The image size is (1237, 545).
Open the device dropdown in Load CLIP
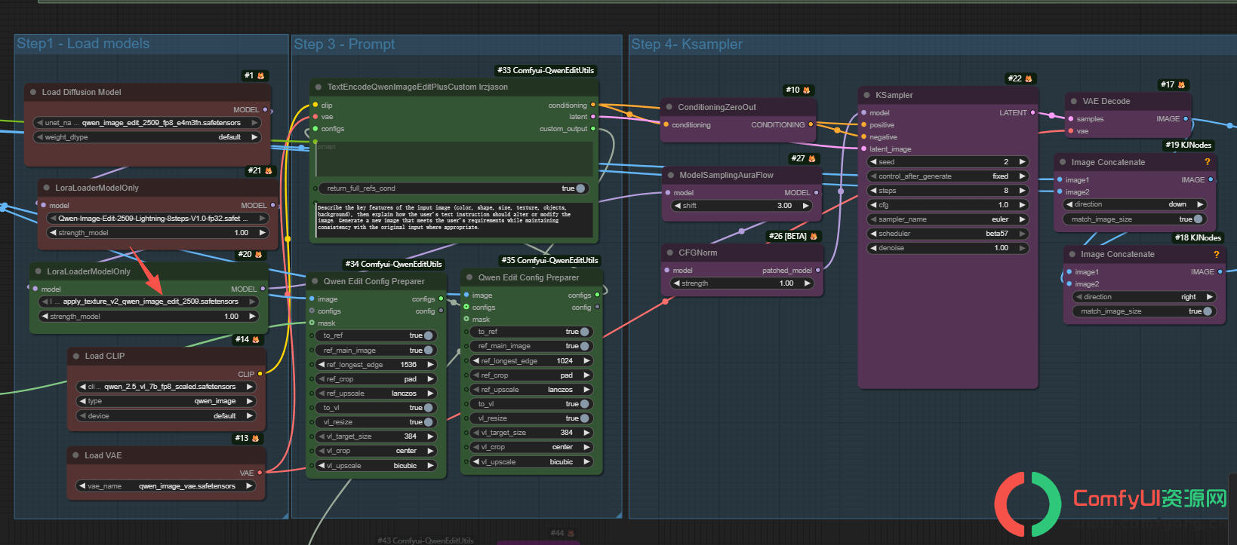coord(166,416)
